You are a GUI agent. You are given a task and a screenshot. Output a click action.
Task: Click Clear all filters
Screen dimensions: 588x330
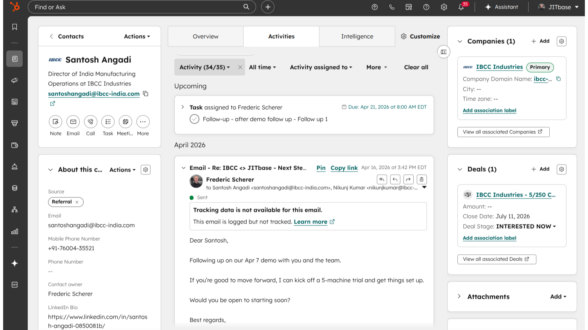(x=416, y=67)
